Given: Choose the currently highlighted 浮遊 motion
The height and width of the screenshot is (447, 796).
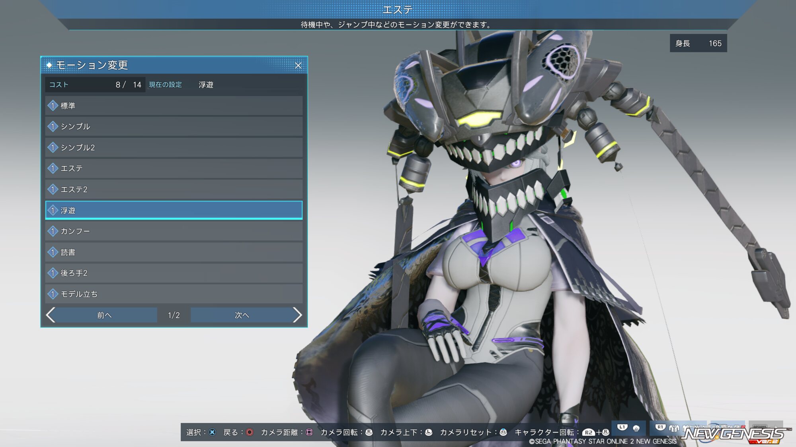Looking at the screenshot, I should 174,210.
